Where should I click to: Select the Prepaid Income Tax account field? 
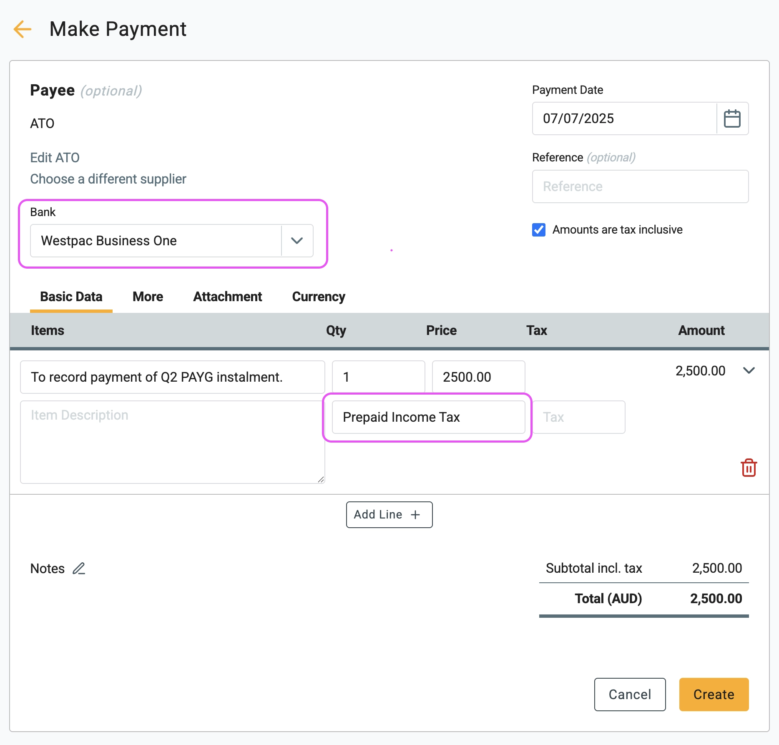[428, 417]
